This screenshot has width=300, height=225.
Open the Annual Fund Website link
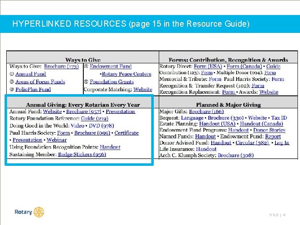(x=52, y=112)
